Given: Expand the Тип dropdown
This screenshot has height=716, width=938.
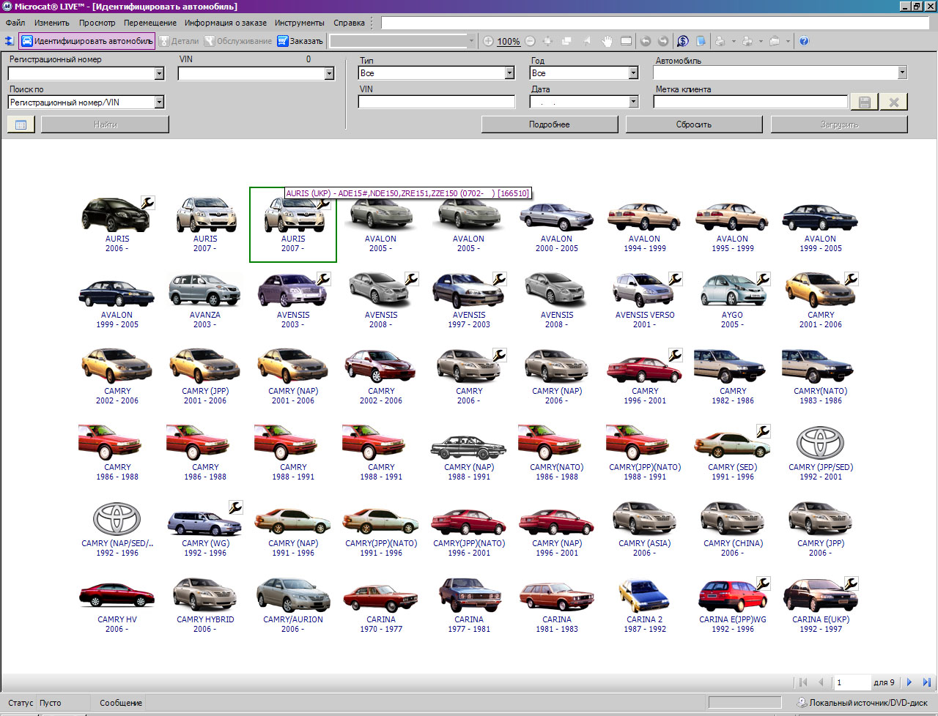Looking at the screenshot, I should click(509, 73).
